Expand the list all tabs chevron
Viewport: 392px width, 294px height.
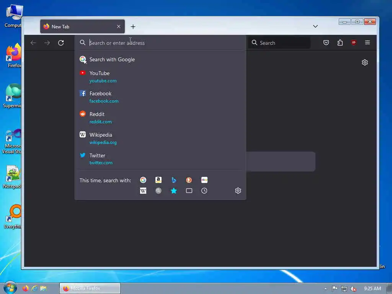[315, 26]
